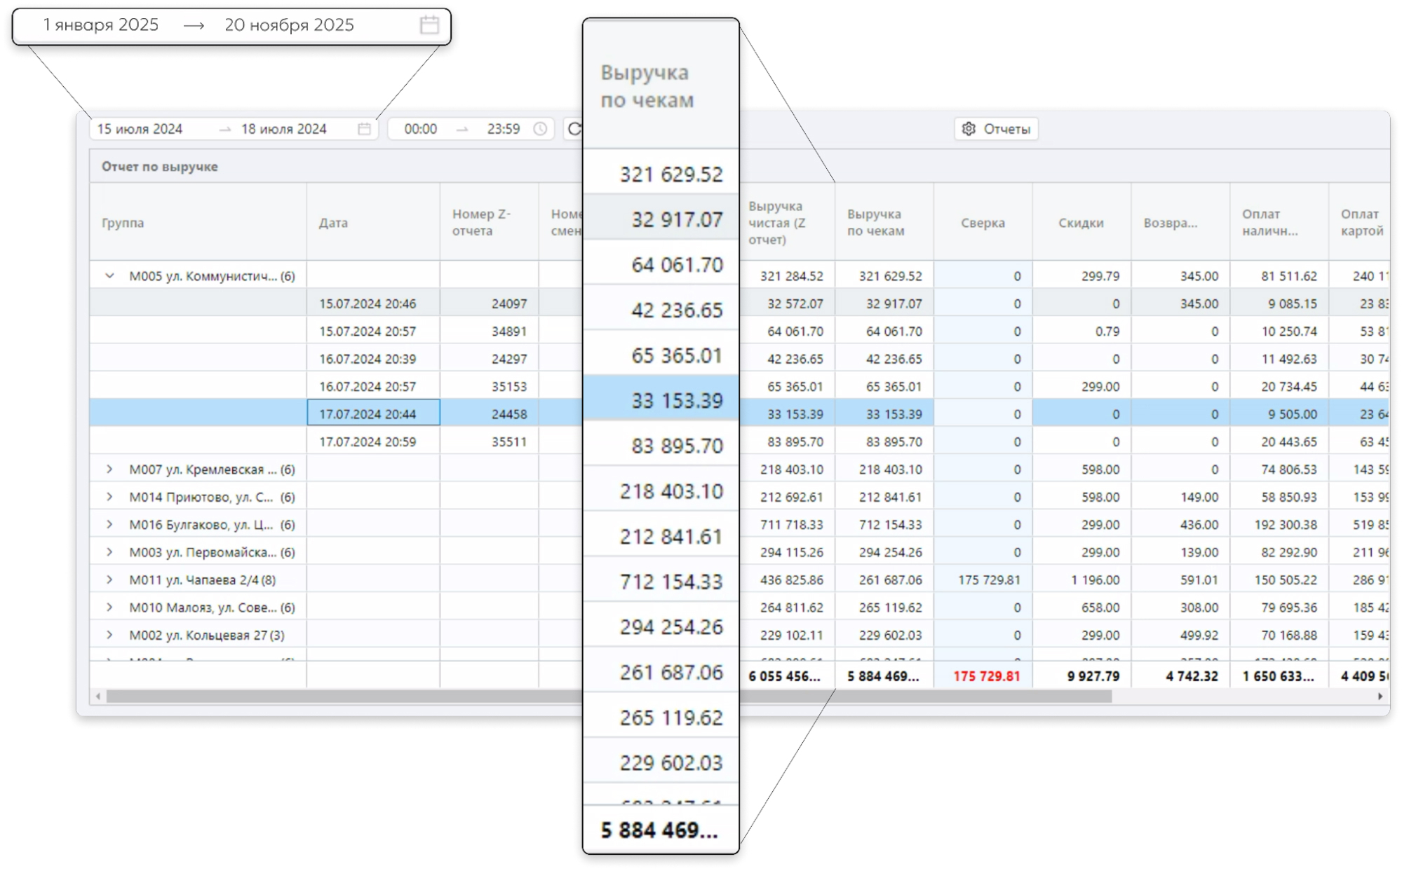Sort by the Сверка column header
Screen dimensions: 1402x871
(982, 223)
